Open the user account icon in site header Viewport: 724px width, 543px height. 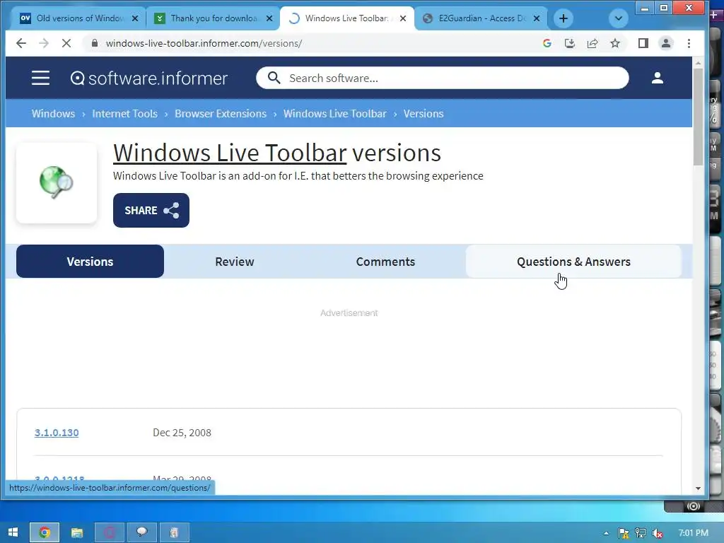point(657,78)
